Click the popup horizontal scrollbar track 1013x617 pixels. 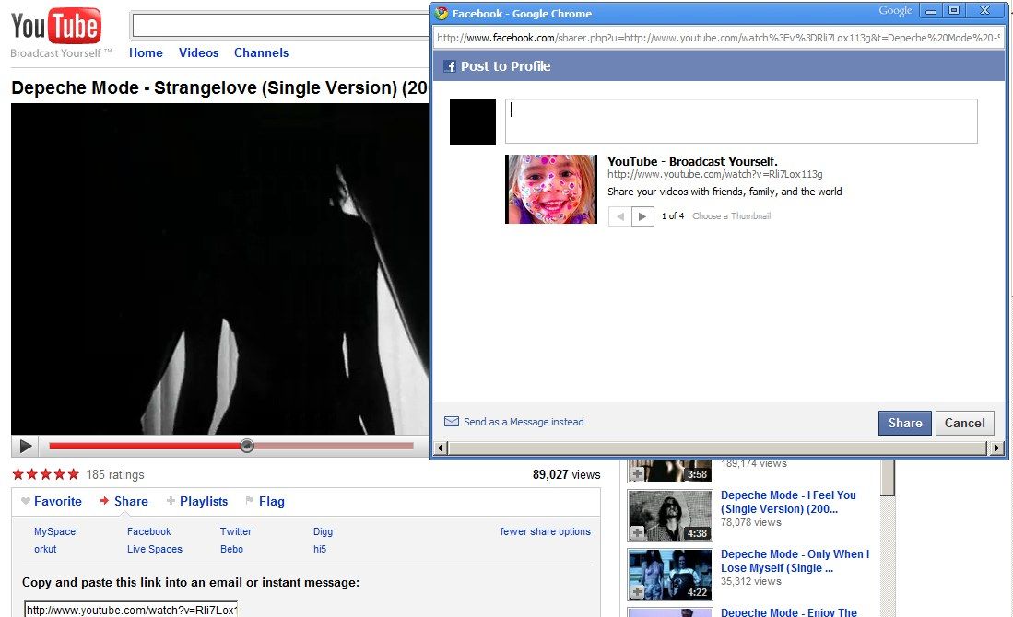718,448
